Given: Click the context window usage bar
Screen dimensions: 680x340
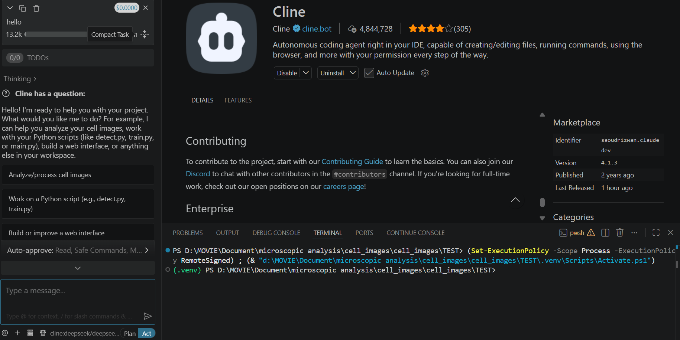Looking at the screenshot, I should tap(56, 35).
